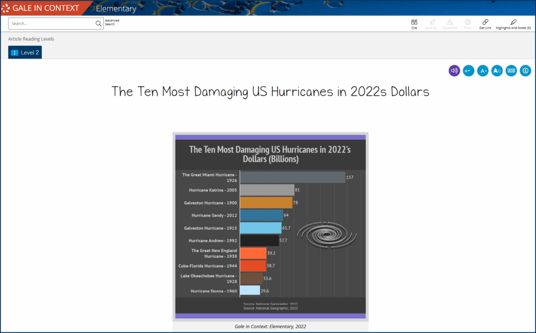Click the Send To paper plane icon
536x333 pixels.
(x=432, y=22)
